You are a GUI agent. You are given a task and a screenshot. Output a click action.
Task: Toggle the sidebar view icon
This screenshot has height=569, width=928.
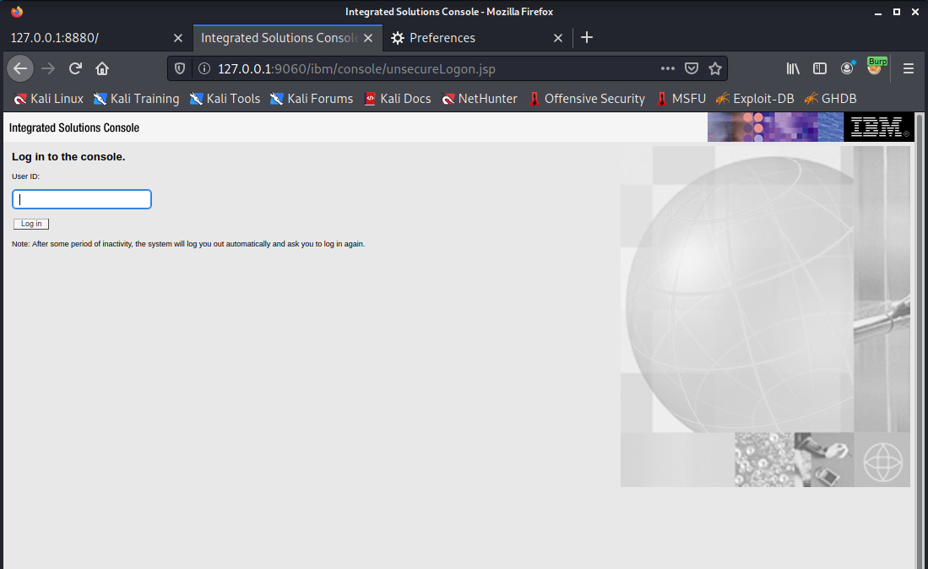pyautogui.click(x=819, y=68)
